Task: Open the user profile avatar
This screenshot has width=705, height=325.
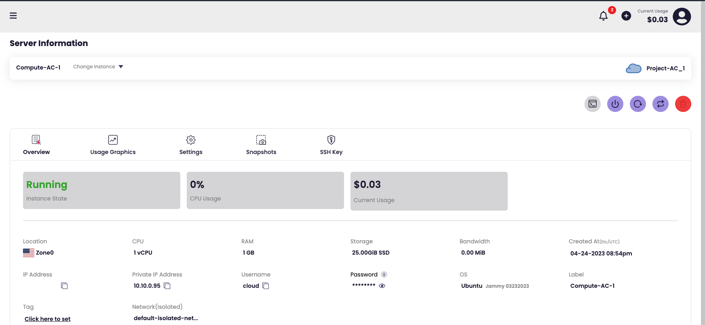Action: point(682,17)
